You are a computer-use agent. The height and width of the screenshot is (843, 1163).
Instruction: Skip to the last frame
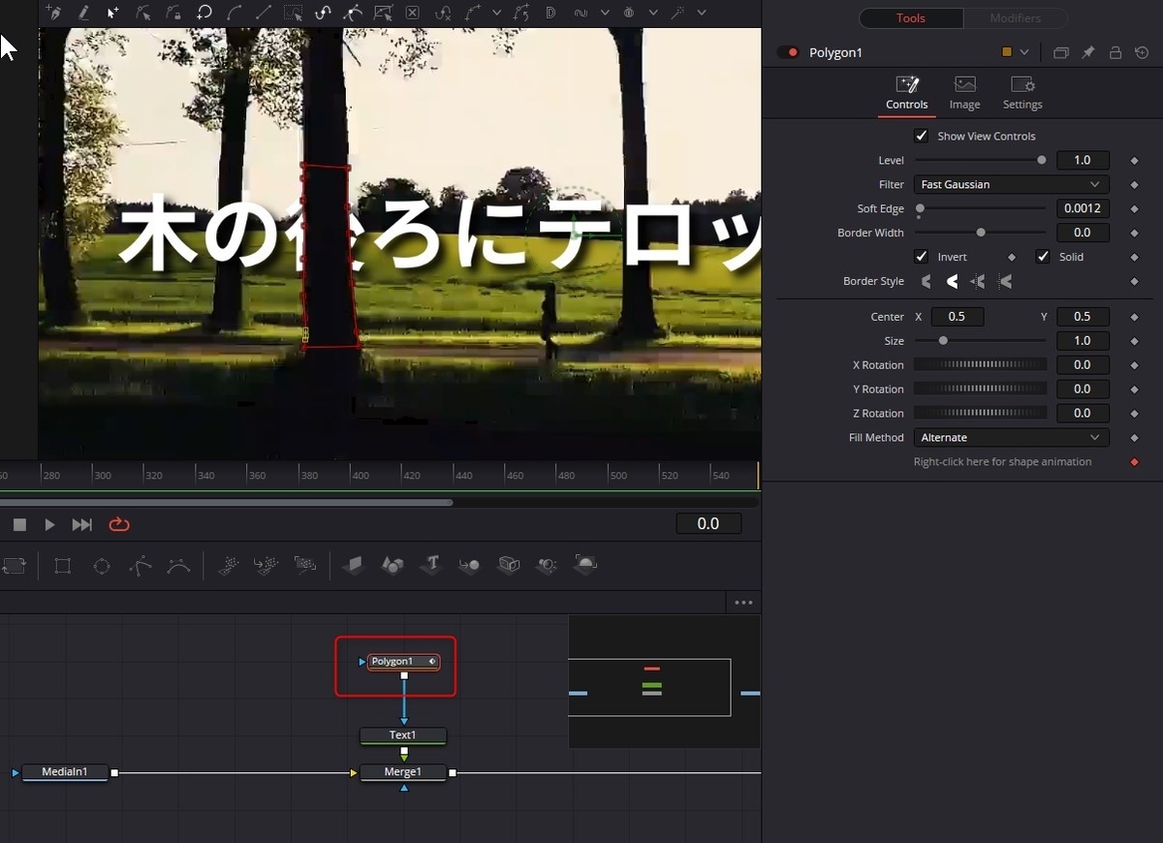point(82,524)
